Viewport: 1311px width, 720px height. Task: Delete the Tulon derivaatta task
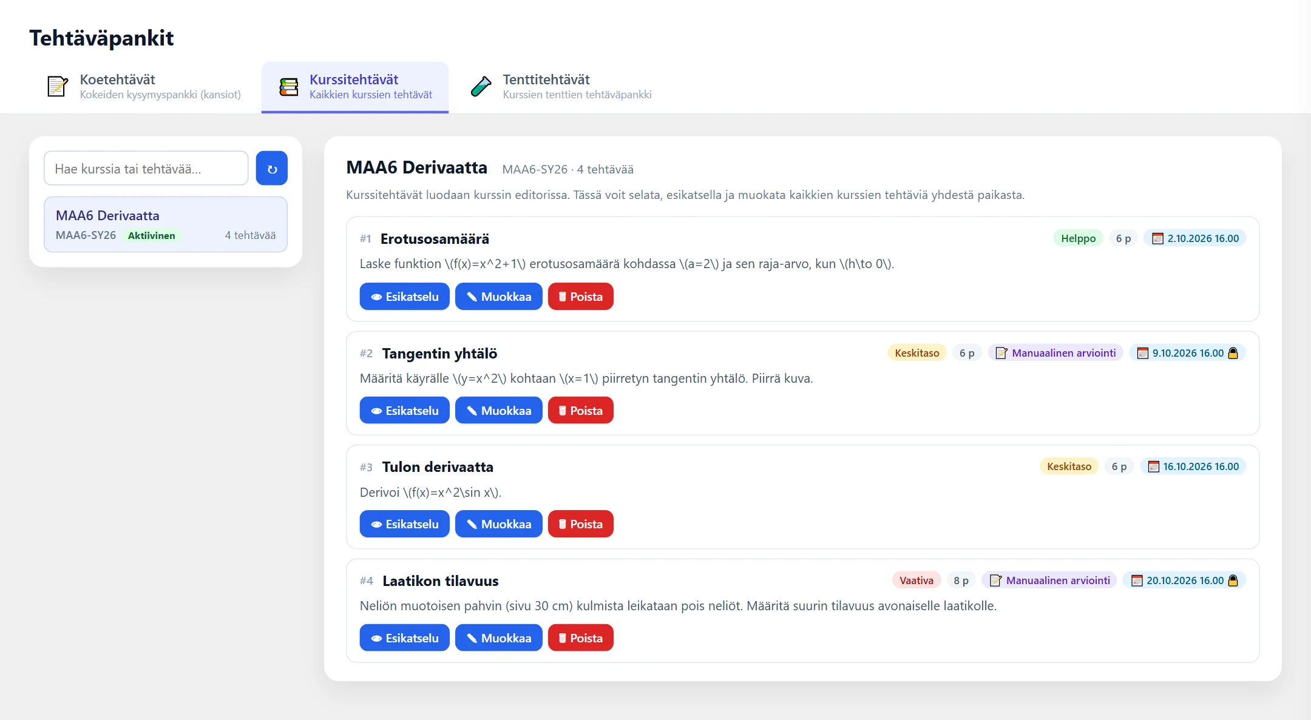tap(580, 524)
